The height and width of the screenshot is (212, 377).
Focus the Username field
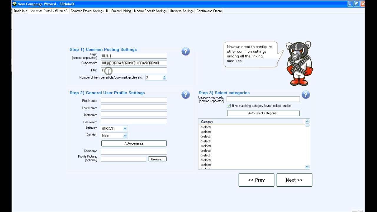tap(134, 114)
